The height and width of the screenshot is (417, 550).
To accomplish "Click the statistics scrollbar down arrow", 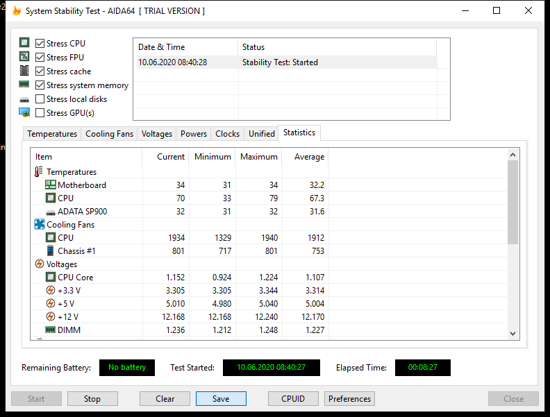I will pyautogui.click(x=512, y=334).
